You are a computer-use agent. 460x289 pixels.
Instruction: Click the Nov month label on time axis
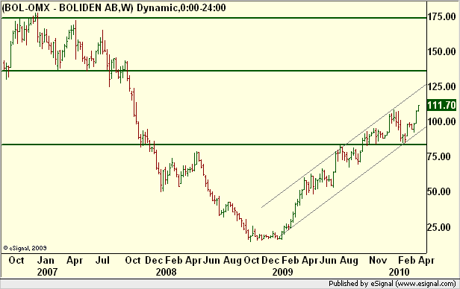[x=378, y=260]
